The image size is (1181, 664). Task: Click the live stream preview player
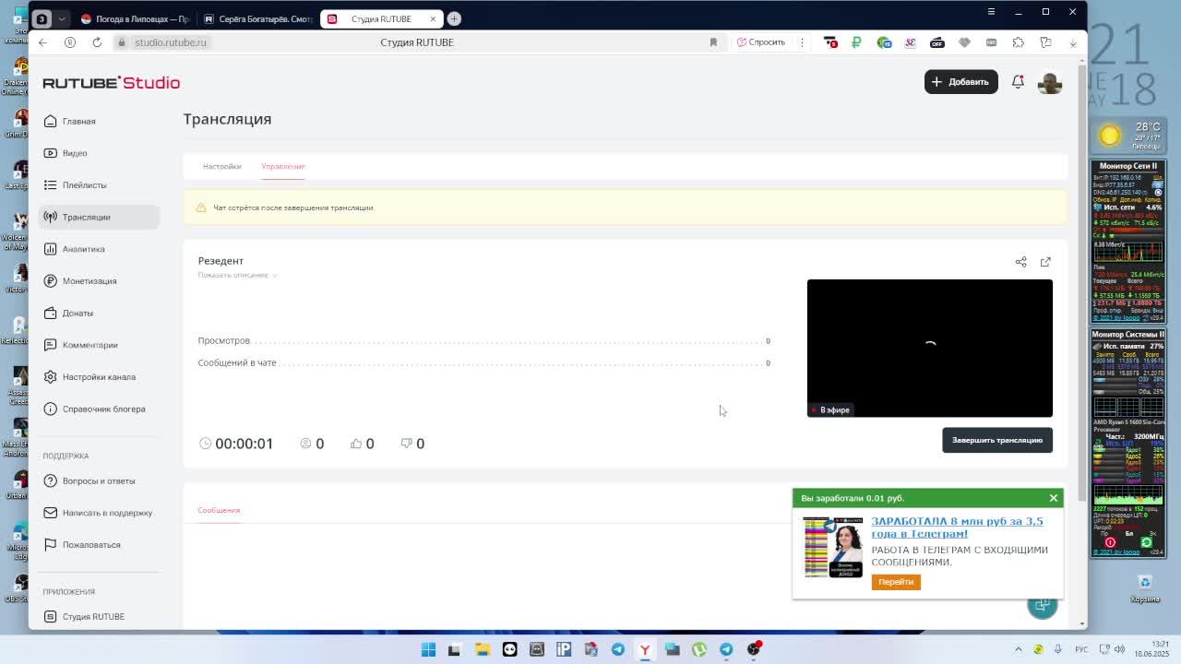(x=929, y=349)
